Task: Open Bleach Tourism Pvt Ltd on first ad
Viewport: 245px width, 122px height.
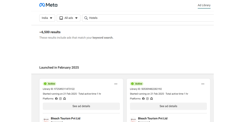Action: tap(66, 118)
